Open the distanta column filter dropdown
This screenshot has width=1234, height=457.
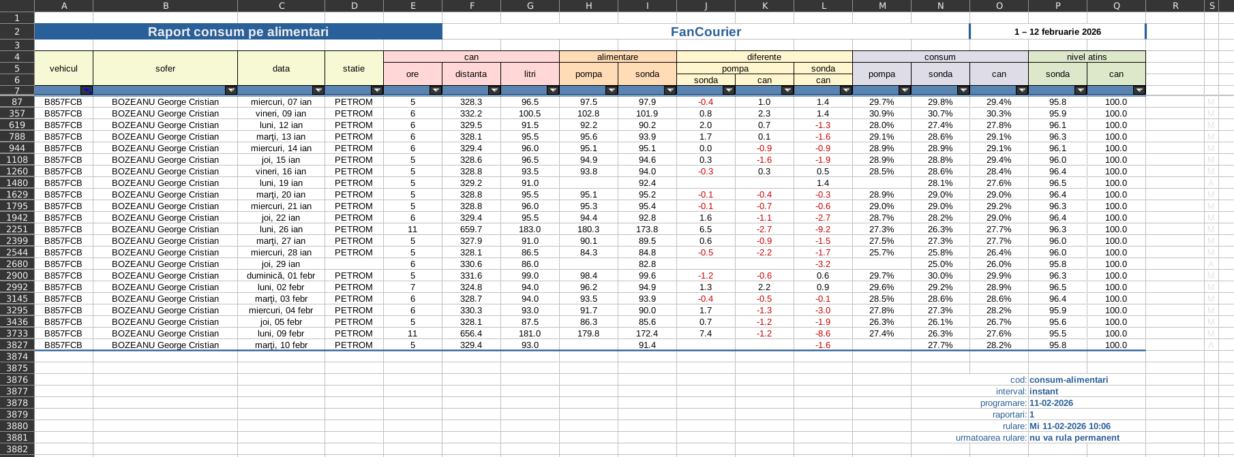pos(494,91)
